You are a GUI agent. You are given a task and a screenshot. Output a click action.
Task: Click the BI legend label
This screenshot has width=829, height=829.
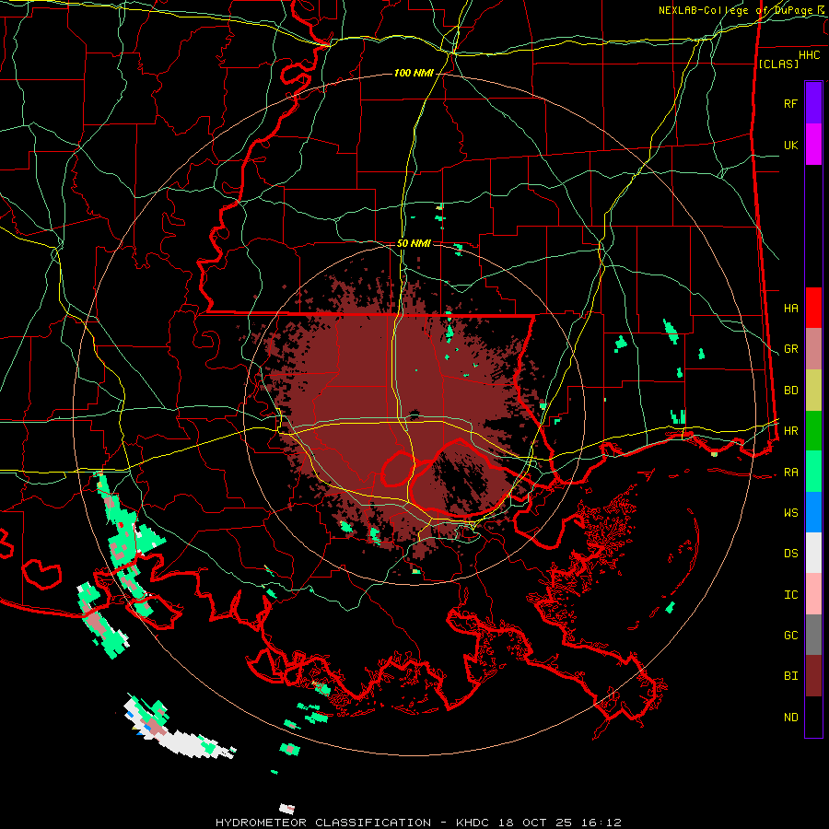coord(790,676)
